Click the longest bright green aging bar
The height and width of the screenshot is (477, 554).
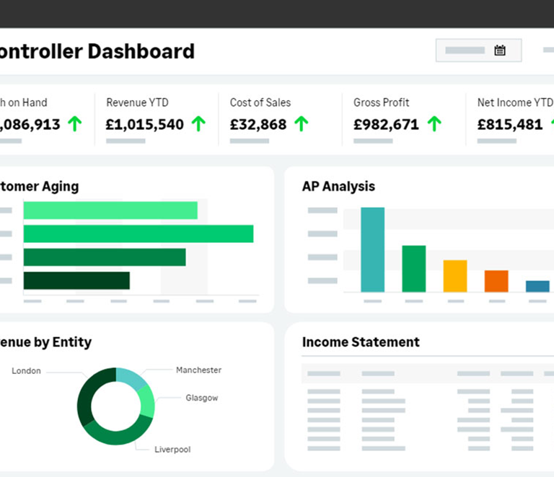pyautogui.click(x=138, y=233)
